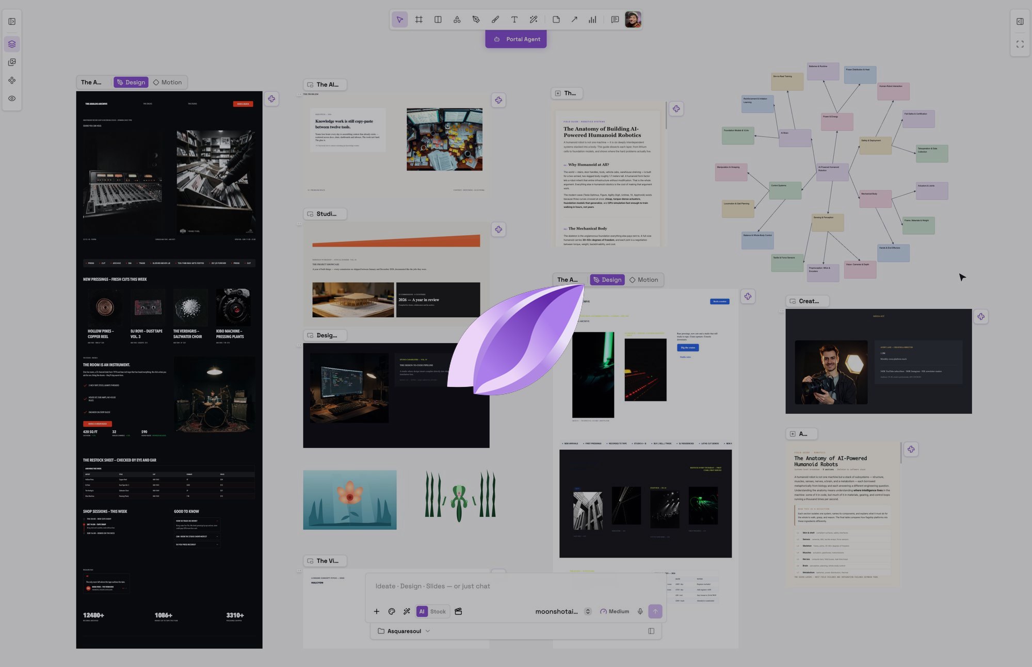Open the clapperboard video icon in chat box

[x=458, y=611]
